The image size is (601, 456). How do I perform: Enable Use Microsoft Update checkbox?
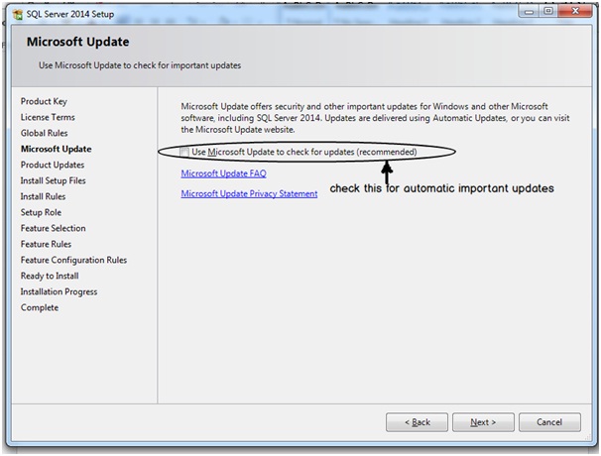[184, 152]
